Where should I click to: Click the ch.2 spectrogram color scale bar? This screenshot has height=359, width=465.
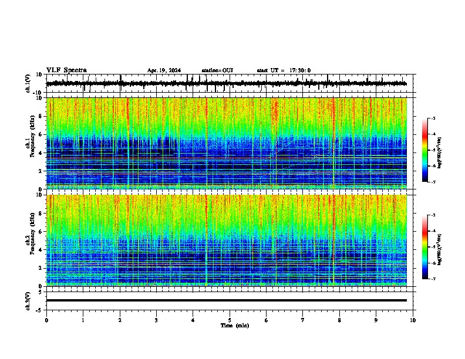[x=424, y=247]
